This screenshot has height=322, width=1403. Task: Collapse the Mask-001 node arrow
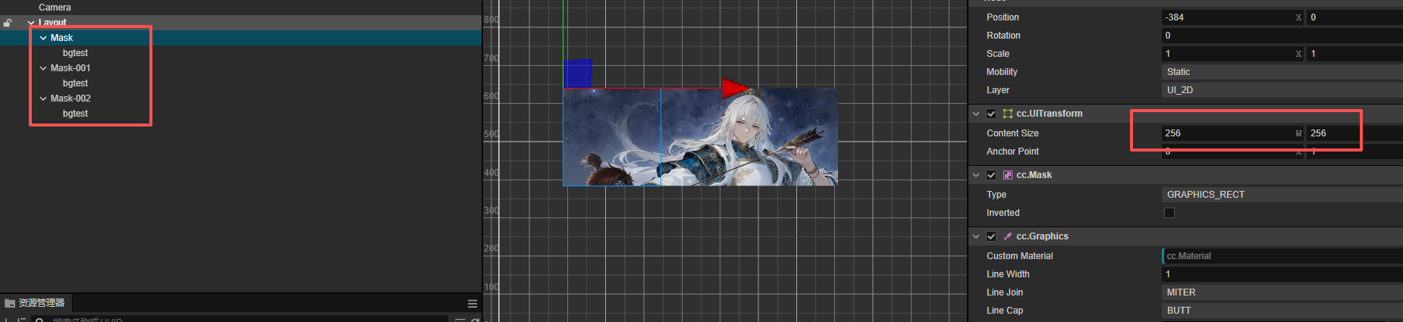click(x=43, y=68)
